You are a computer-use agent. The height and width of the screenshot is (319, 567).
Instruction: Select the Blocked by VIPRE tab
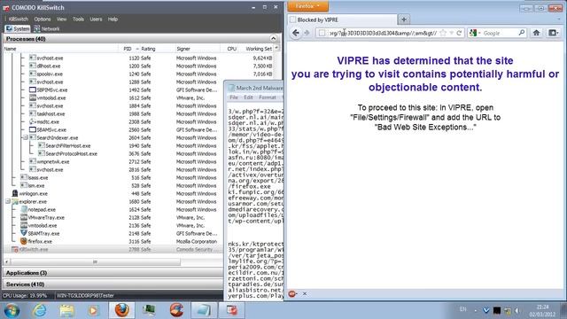[x=343, y=19]
